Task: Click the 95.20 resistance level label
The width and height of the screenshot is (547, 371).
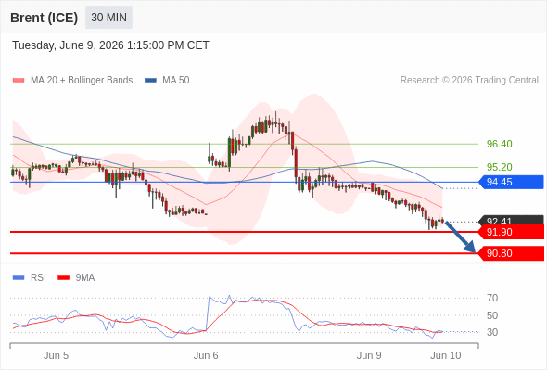Action: pos(499,167)
